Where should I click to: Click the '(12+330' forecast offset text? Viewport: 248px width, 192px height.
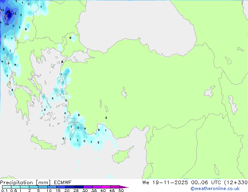(x=236, y=183)
